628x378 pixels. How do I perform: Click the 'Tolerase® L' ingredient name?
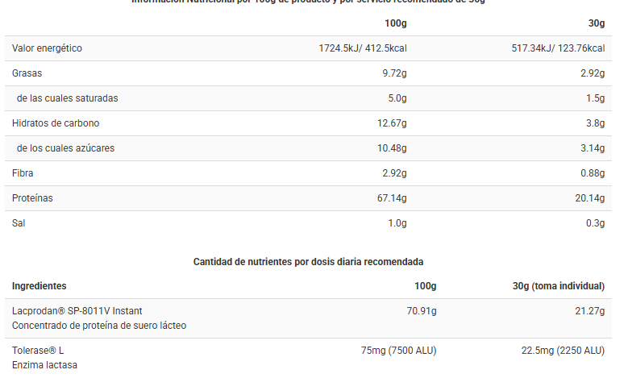tap(38, 351)
